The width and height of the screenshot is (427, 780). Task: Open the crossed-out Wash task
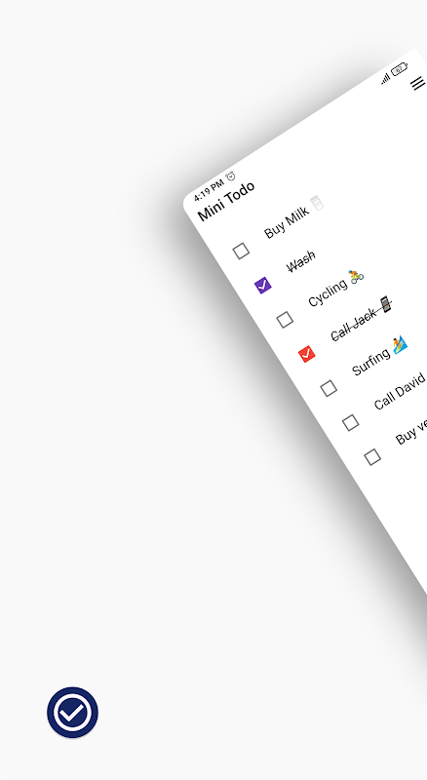click(301, 261)
